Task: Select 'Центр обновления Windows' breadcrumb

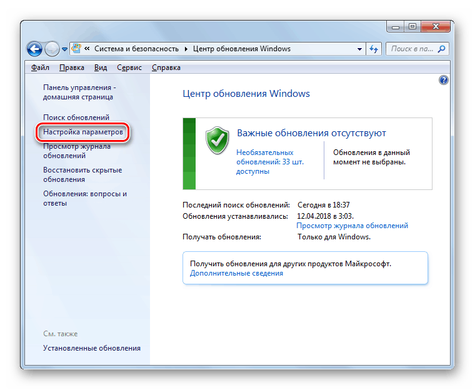Action: tap(242, 49)
